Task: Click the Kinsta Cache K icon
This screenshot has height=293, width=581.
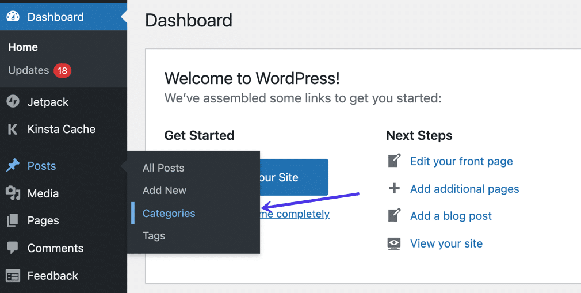Action: 13,130
